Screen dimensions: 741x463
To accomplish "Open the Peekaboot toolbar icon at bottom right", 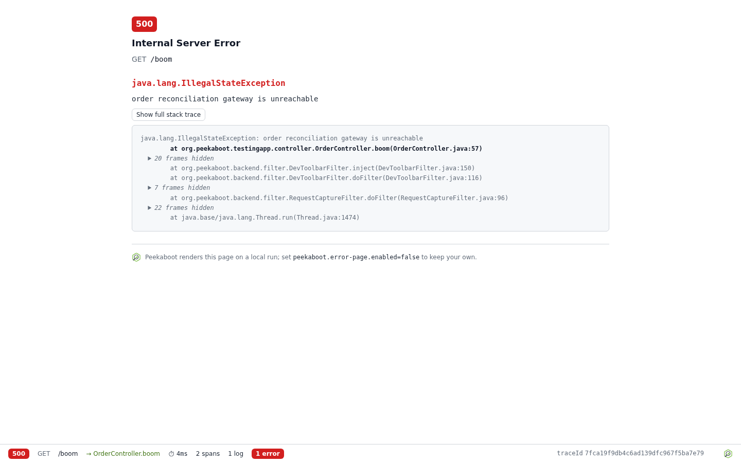I will [728, 454].
